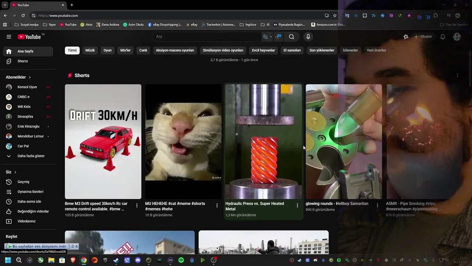Select the El sanatları chip
The height and width of the screenshot is (266, 472).
pyautogui.click(x=292, y=50)
